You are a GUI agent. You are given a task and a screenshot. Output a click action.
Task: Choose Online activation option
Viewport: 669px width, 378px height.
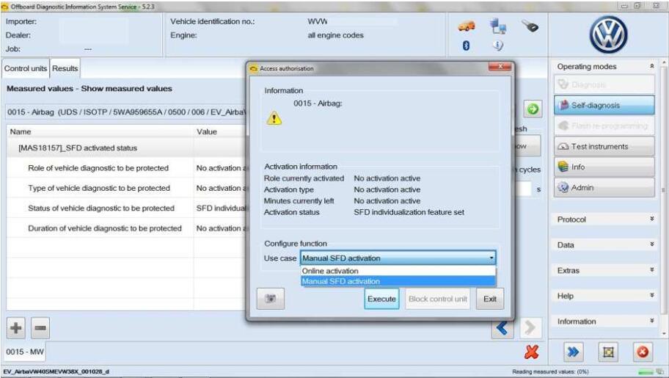[398, 271]
